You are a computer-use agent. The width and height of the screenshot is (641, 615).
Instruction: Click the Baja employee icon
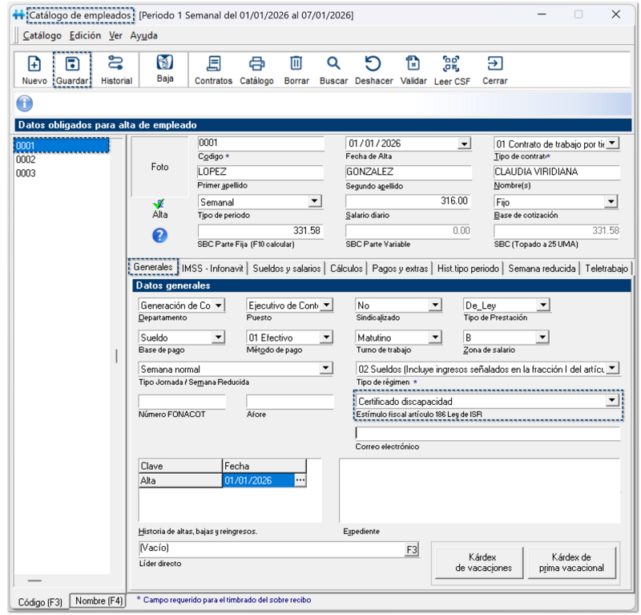[x=165, y=63]
